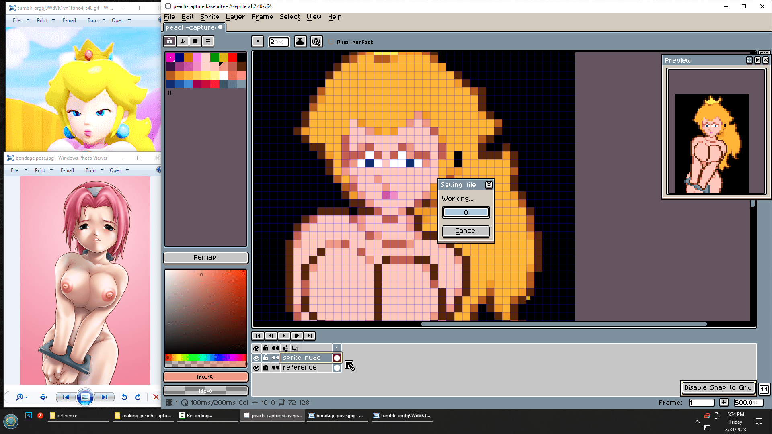Play the animation in the timeline

(283, 336)
